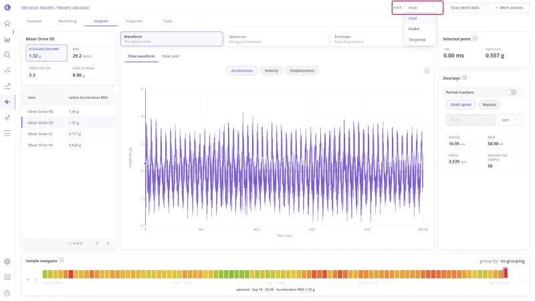Click the RMS 29.2 mm/s metric

click(82, 54)
